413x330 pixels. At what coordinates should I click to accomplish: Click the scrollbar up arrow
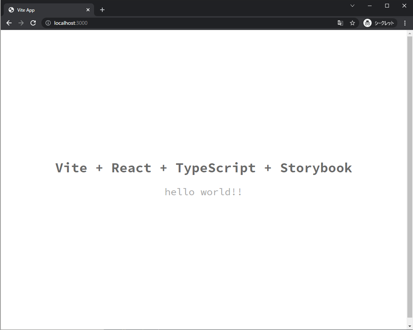click(x=410, y=33)
